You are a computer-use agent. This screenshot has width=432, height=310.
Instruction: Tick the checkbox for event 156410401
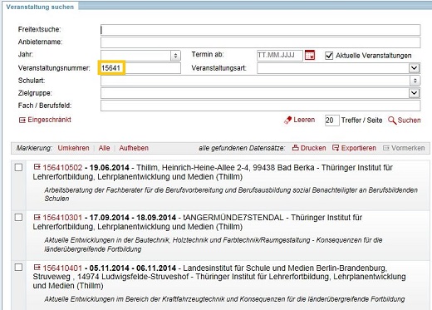(x=18, y=268)
